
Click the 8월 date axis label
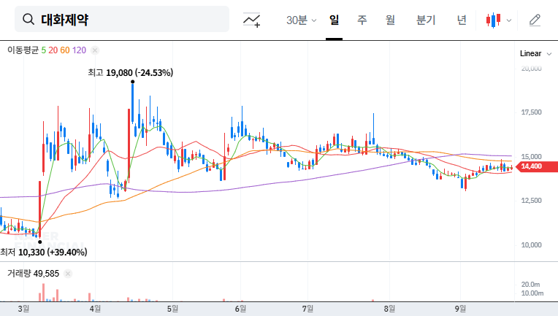(x=390, y=309)
